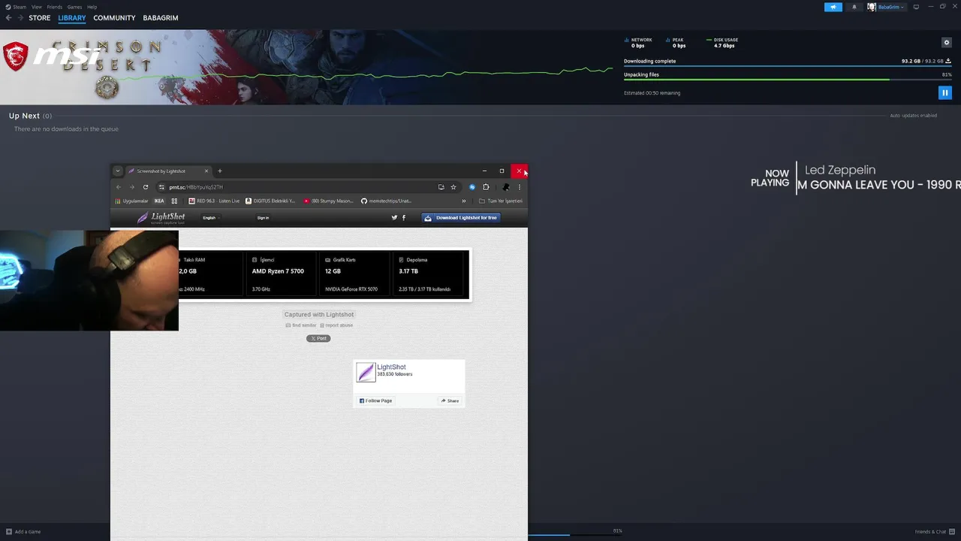The height and width of the screenshot is (541, 961).
Task: Open DIGITUS Elektrikli bookmark
Action: point(271,201)
